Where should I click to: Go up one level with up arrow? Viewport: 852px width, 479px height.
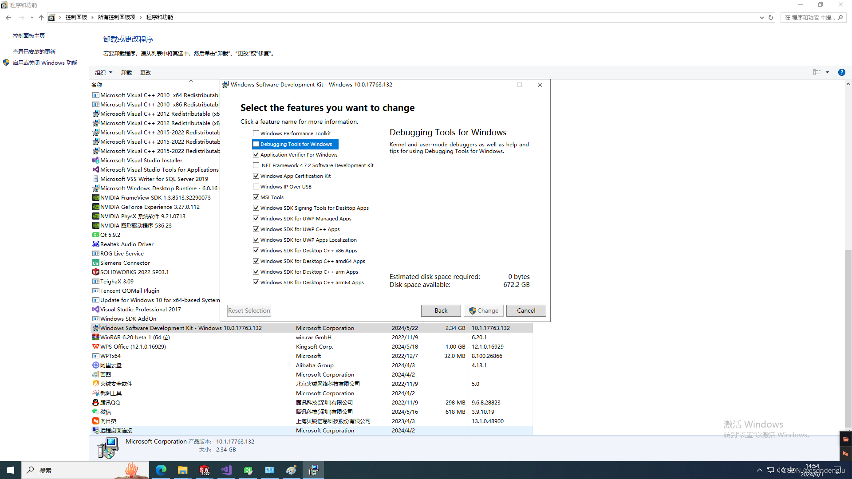pyautogui.click(x=41, y=18)
